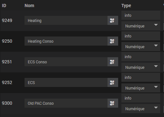Viewport: 164px width, 117px height.
Task: Open icon picker for Heating Conso command
Action: tap(113, 41)
